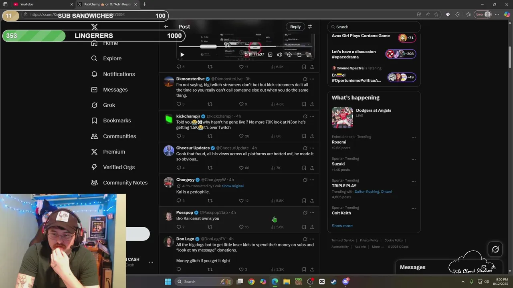The width and height of the screenshot is (513, 288).
Task: Open Avax Girl Plays Cardano Game space
Action: pyautogui.click(x=374, y=38)
